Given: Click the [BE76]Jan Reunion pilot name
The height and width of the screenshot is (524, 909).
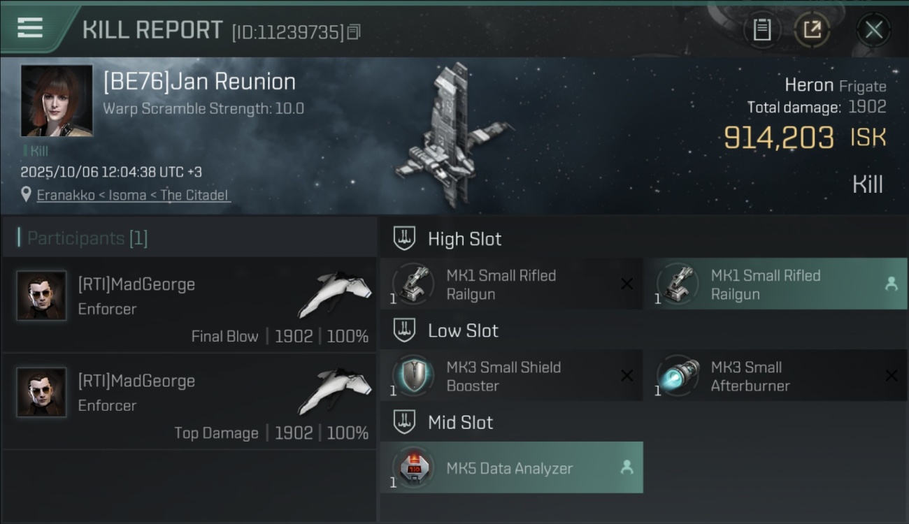Looking at the screenshot, I should 199,82.
